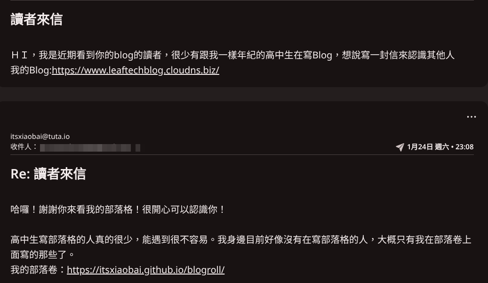488x283 pixels.
Task: Click the blurred recipient address
Action: click(x=85, y=147)
